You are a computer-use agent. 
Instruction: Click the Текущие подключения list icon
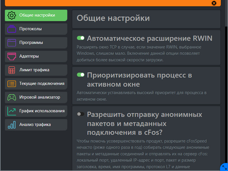click(12, 84)
